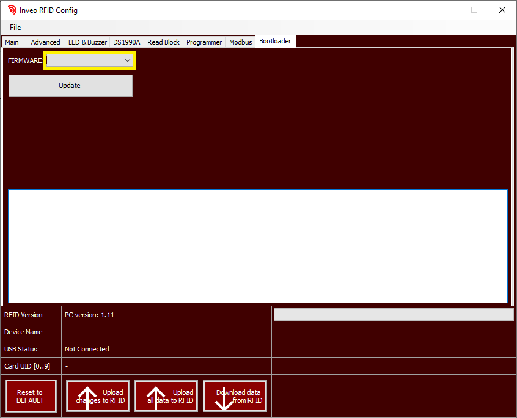This screenshot has width=517, height=418.
Task: Click the Upload changes to RFID arrow
Action: pyautogui.click(x=88, y=397)
